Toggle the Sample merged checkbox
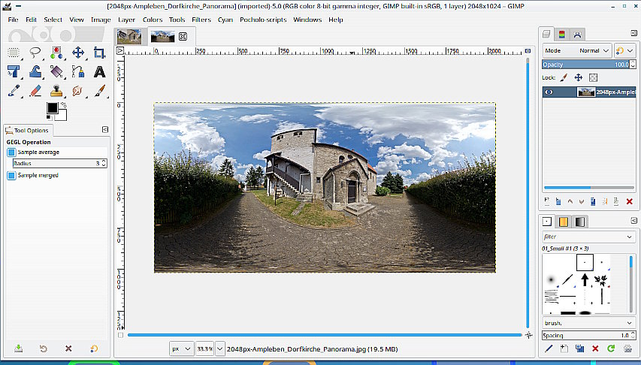 click(11, 176)
